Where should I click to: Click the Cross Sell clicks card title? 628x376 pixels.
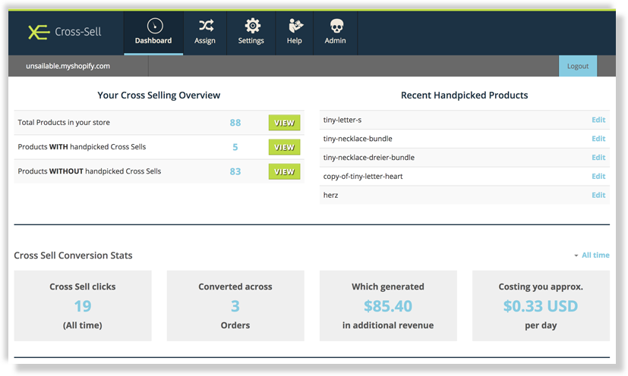point(83,287)
